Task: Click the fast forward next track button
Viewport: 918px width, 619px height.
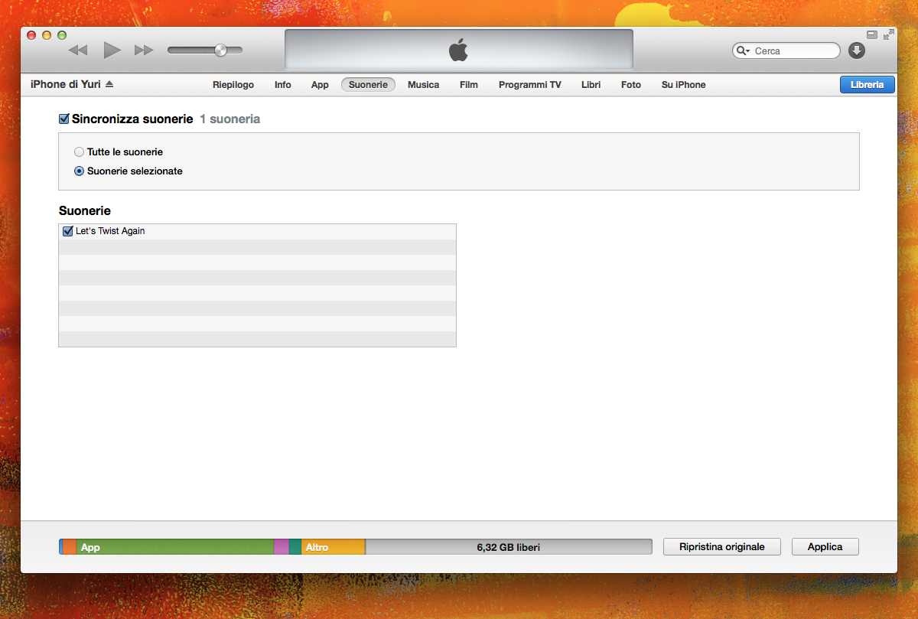Action: tap(144, 50)
